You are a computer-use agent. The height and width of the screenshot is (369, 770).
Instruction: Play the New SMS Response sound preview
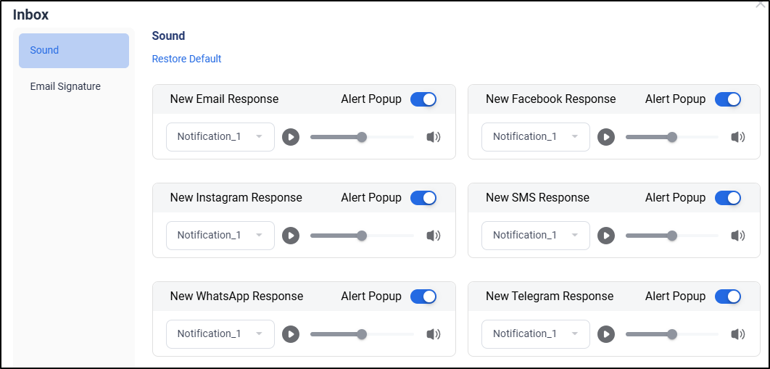pos(606,236)
